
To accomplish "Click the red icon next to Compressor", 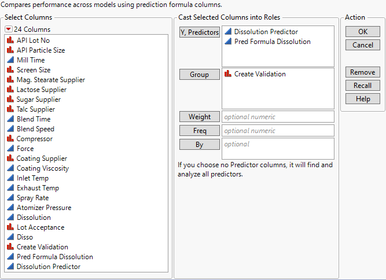I will 10,139.
